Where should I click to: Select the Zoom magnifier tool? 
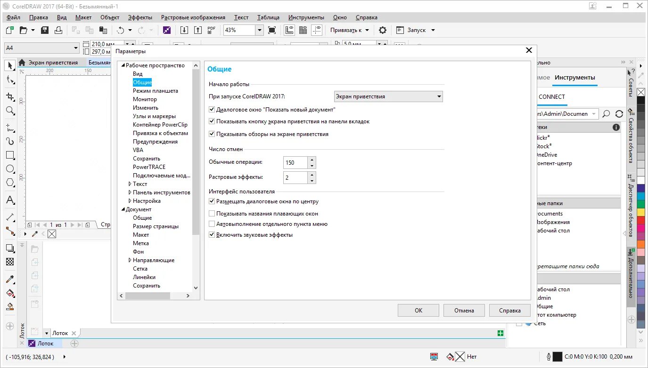coord(10,111)
